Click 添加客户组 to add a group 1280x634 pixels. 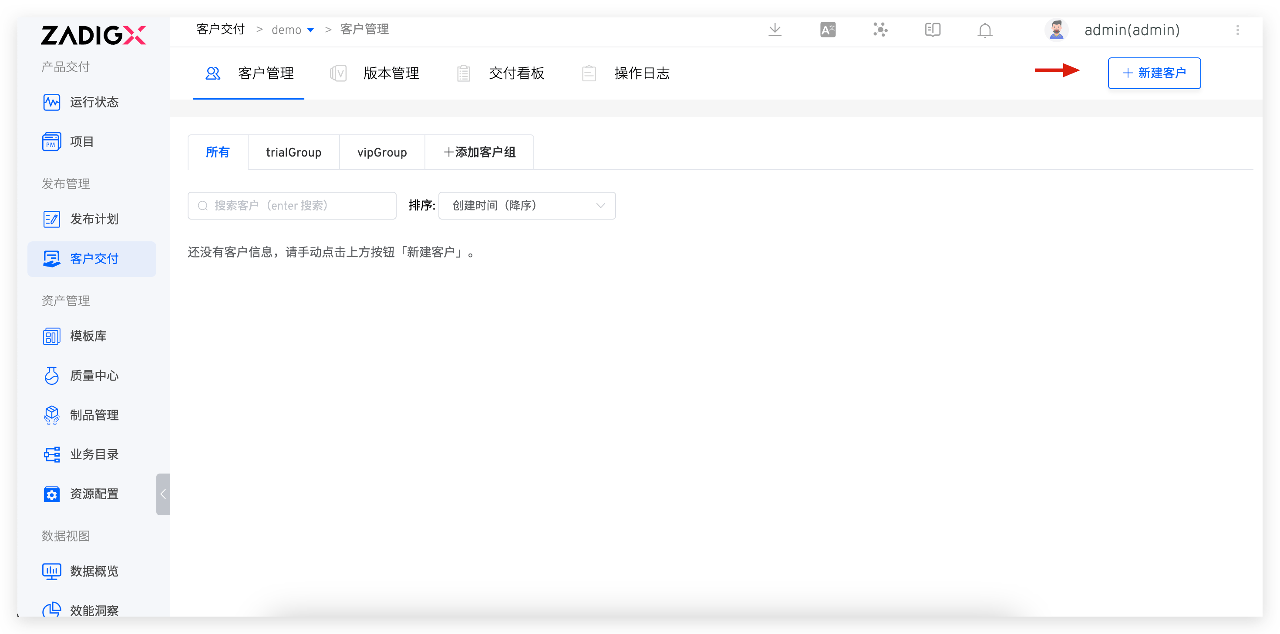(x=479, y=153)
